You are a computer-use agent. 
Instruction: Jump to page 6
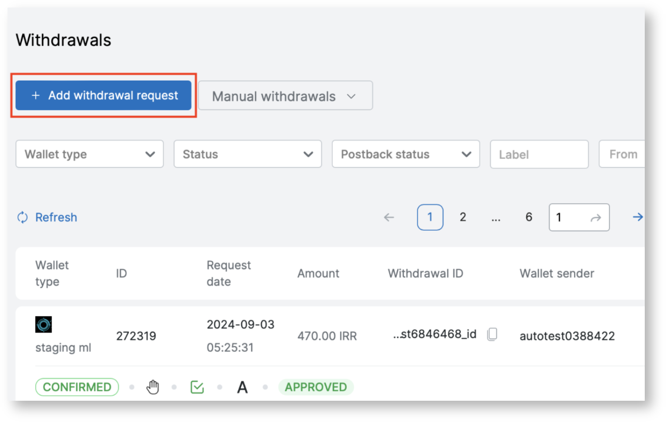click(528, 217)
